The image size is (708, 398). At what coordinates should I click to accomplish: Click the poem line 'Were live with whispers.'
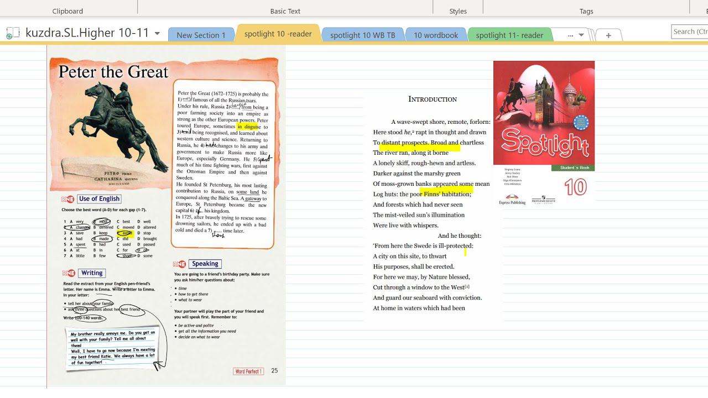click(405, 226)
